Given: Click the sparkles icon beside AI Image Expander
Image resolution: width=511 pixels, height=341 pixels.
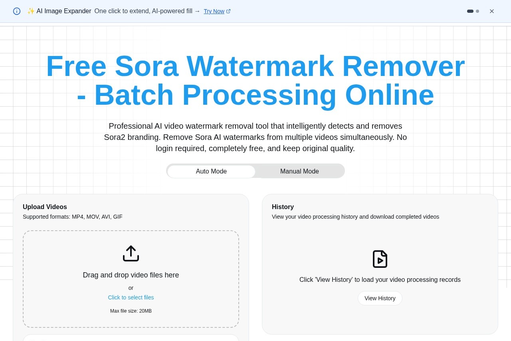Looking at the screenshot, I should [31, 11].
